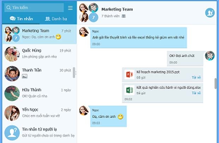Switch to the Tin nhắn tab
The height and width of the screenshot is (143, 219).
pyautogui.click(x=21, y=19)
